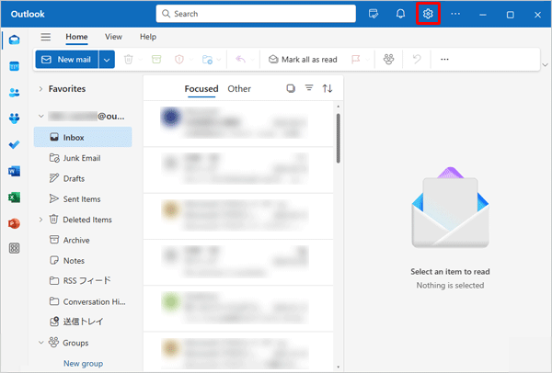Screen dimensions: 552x373
Task: Open More apps grid icon
Action: click(x=14, y=249)
